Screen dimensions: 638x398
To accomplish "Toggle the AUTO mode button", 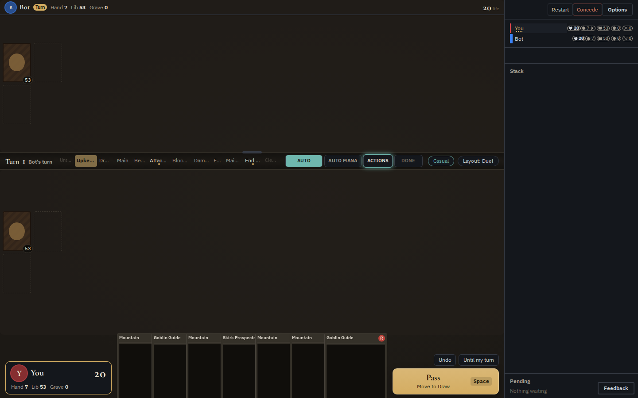I will click(x=304, y=161).
